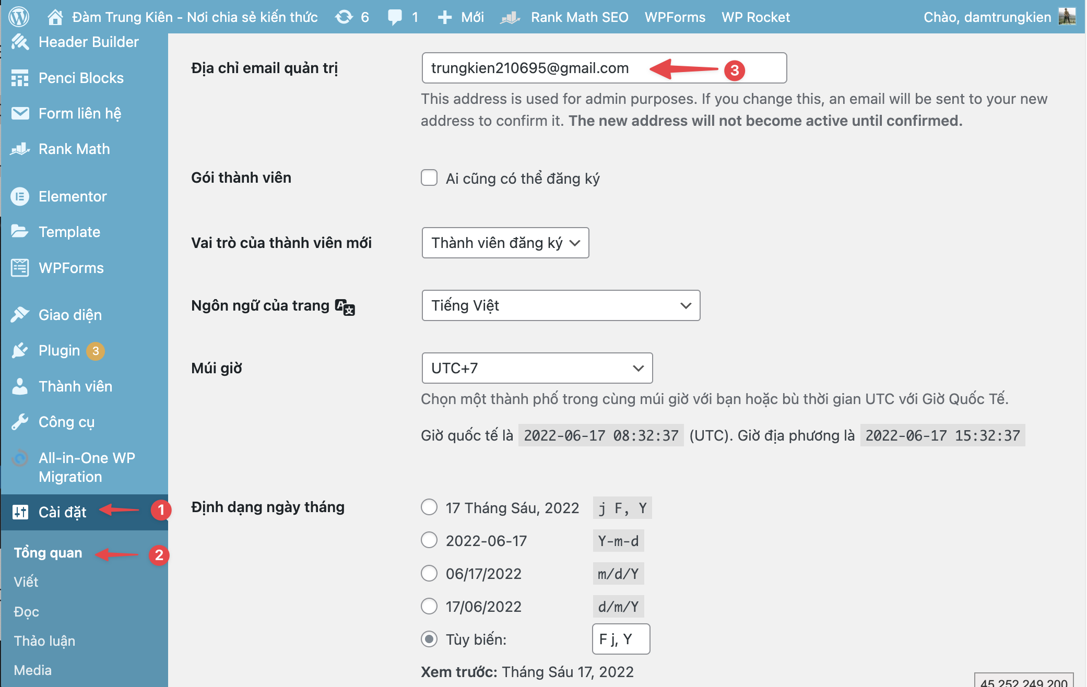The height and width of the screenshot is (687, 1087).
Task: Click the Giao diện paintbrush icon
Action: coord(20,315)
